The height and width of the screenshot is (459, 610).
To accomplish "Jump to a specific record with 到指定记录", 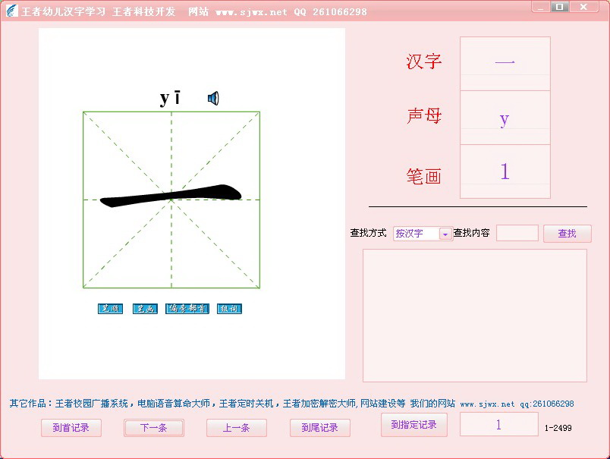I will click(414, 425).
